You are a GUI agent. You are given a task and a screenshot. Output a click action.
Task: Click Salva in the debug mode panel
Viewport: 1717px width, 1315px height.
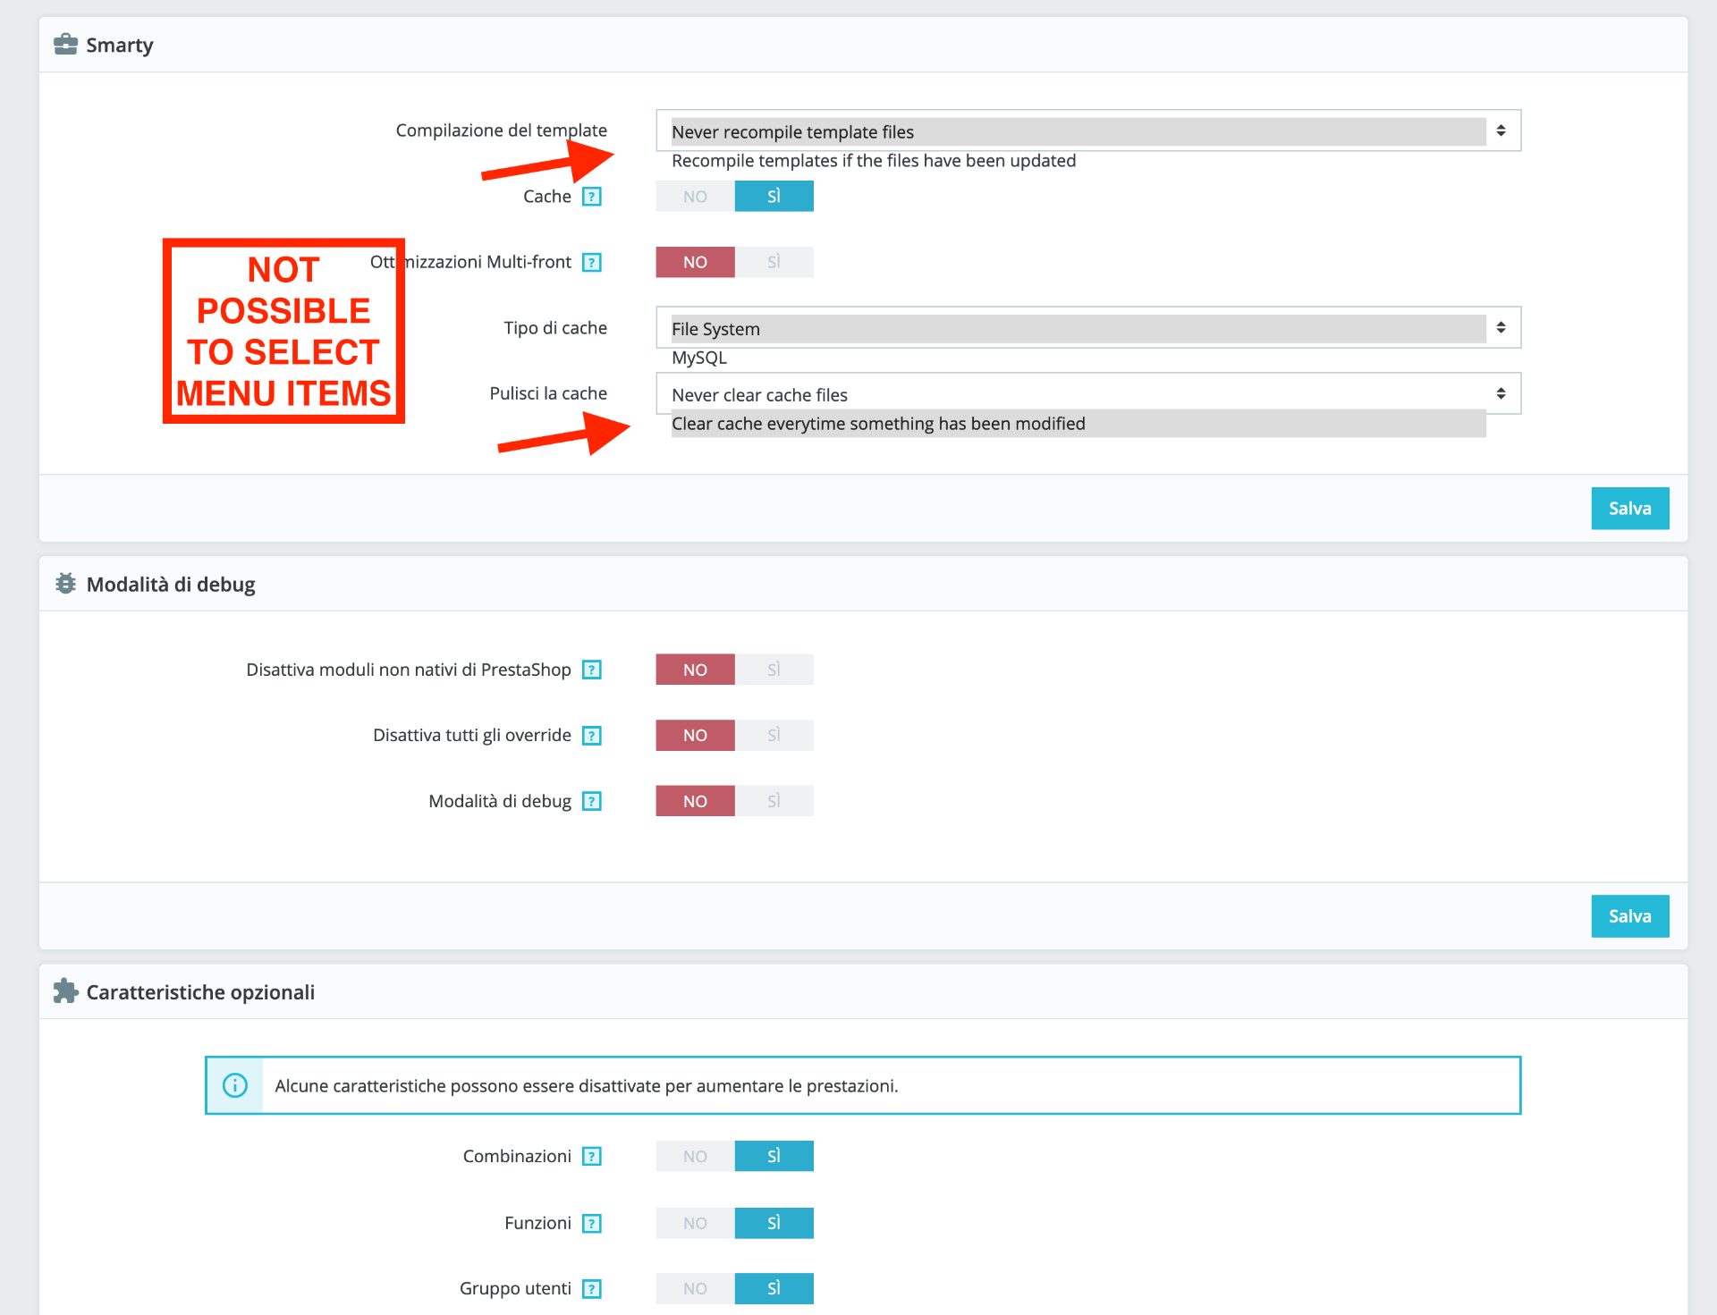1629,916
